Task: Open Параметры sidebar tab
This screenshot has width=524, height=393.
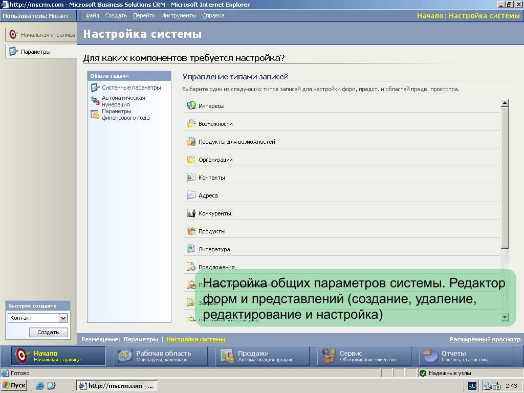Action: pyautogui.click(x=41, y=52)
